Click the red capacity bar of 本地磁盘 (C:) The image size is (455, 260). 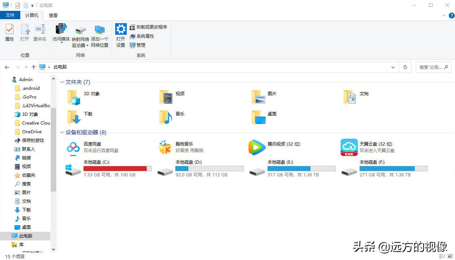click(x=116, y=168)
